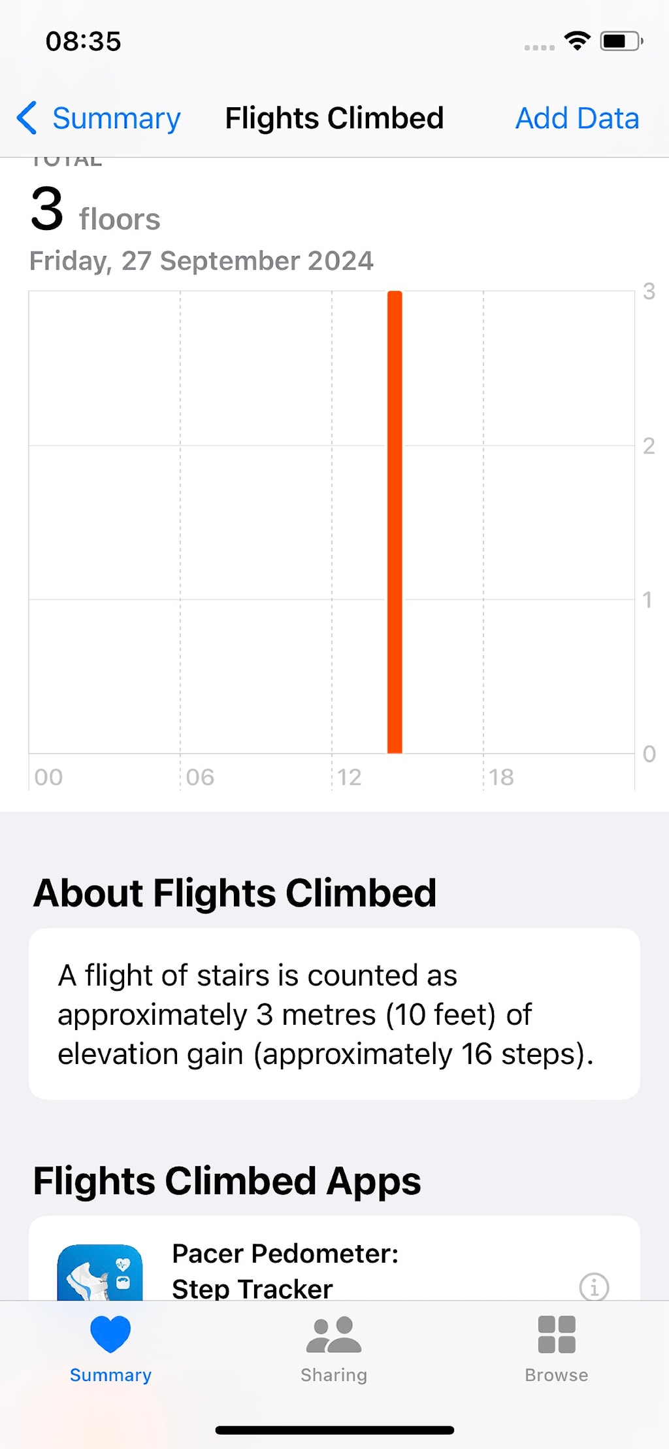Image resolution: width=669 pixels, height=1449 pixels.
Task: Tap the 06 hour axis label
Action: [x=200, y=777]
